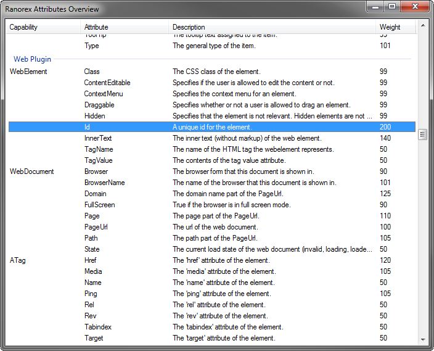Click 'The general type of the item.' description
Image resolution: width=434 pixels, height=351 pixels.
[214, 46]
